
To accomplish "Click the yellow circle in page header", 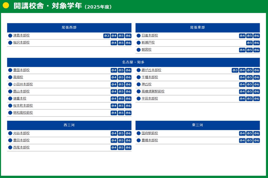I will pyautogui.click(x=6, y=5).
